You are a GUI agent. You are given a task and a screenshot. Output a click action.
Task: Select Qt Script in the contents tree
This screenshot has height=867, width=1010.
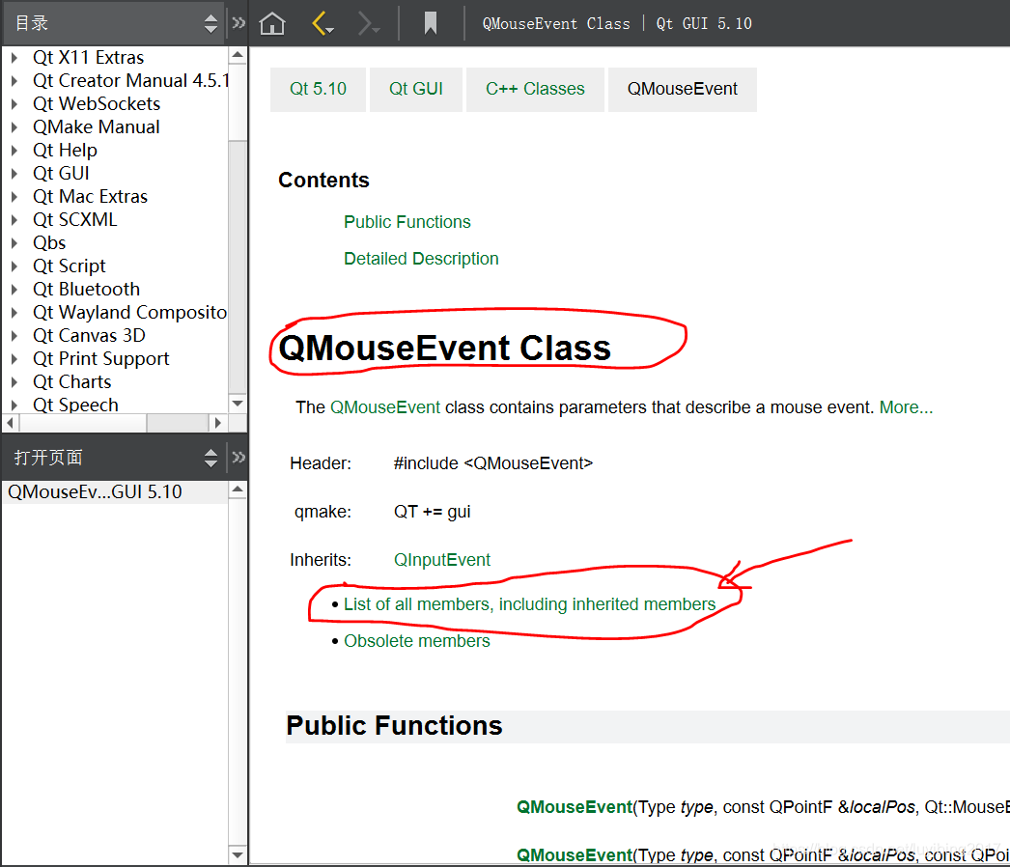(x=69, y=266)
